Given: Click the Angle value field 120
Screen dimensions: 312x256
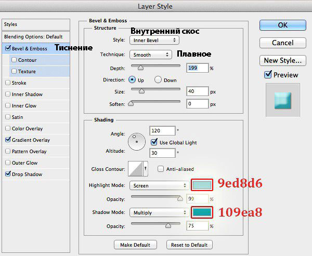Looking at the screenshot, I should (162, 130).
